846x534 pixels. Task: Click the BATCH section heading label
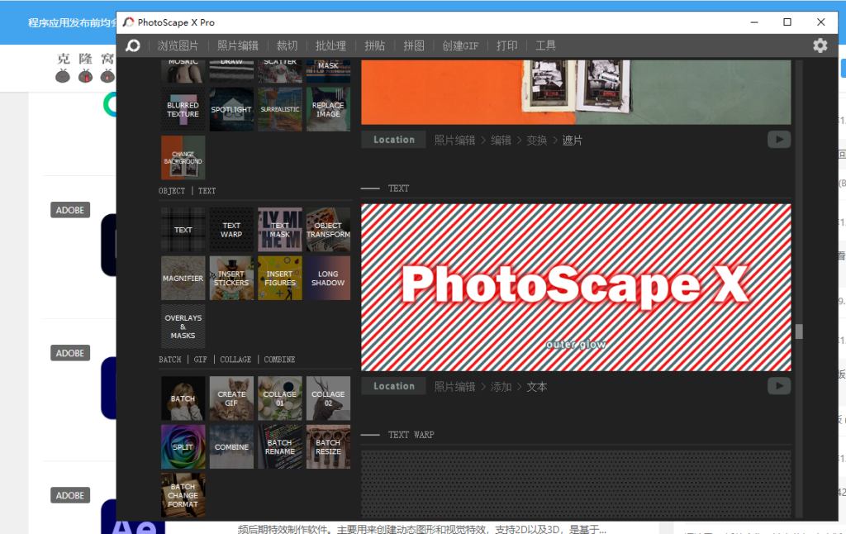click(170, 360)
